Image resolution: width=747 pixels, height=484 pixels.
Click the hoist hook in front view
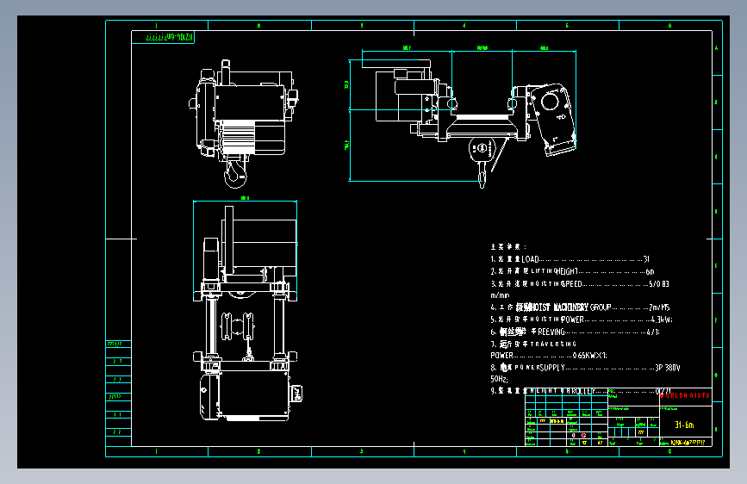pos(235,172)
